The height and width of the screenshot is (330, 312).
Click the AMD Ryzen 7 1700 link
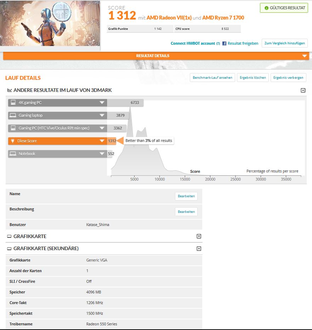(223, 18)
